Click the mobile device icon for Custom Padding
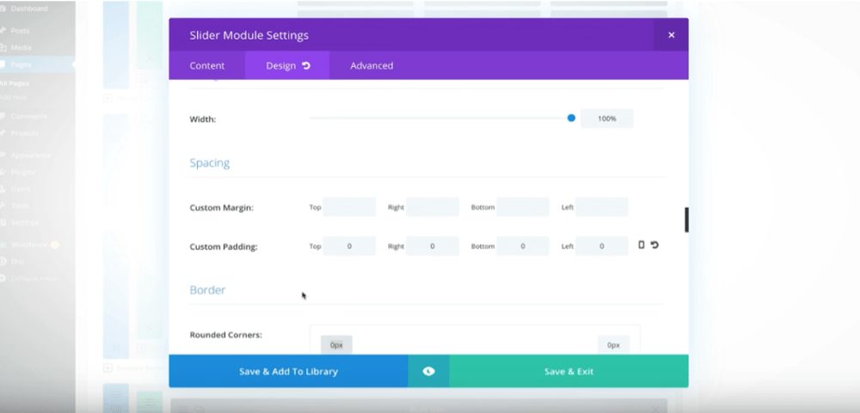 (x=642, y=245)
